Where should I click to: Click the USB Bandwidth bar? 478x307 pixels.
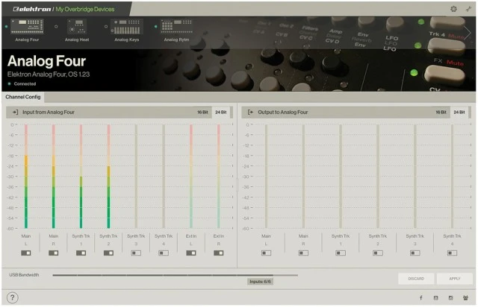[175, 275]
